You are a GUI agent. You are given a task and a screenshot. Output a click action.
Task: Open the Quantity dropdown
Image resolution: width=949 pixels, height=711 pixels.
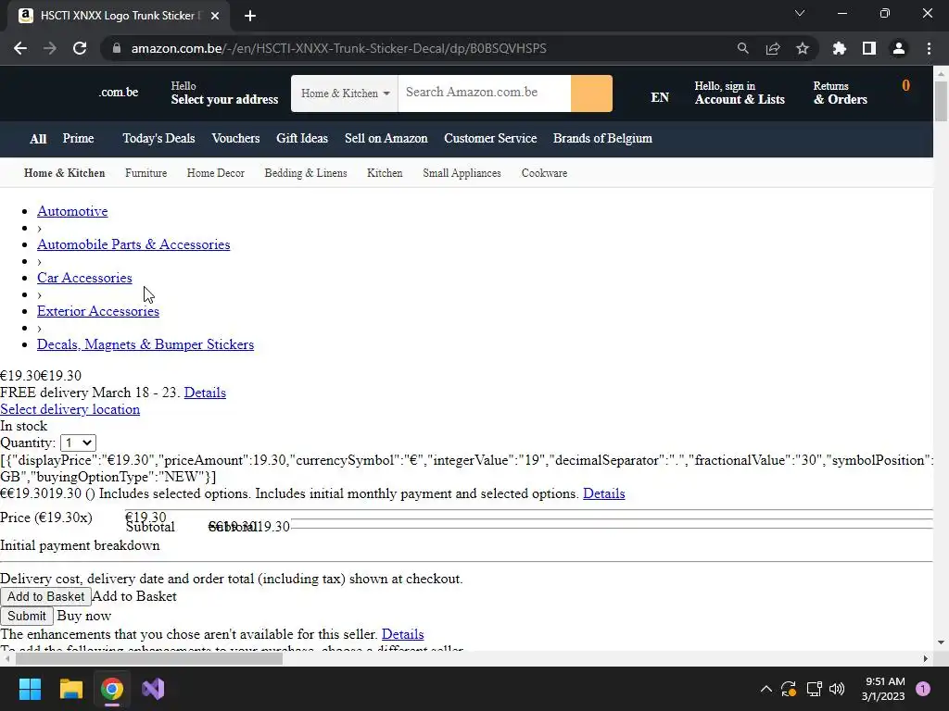point(78,443)
